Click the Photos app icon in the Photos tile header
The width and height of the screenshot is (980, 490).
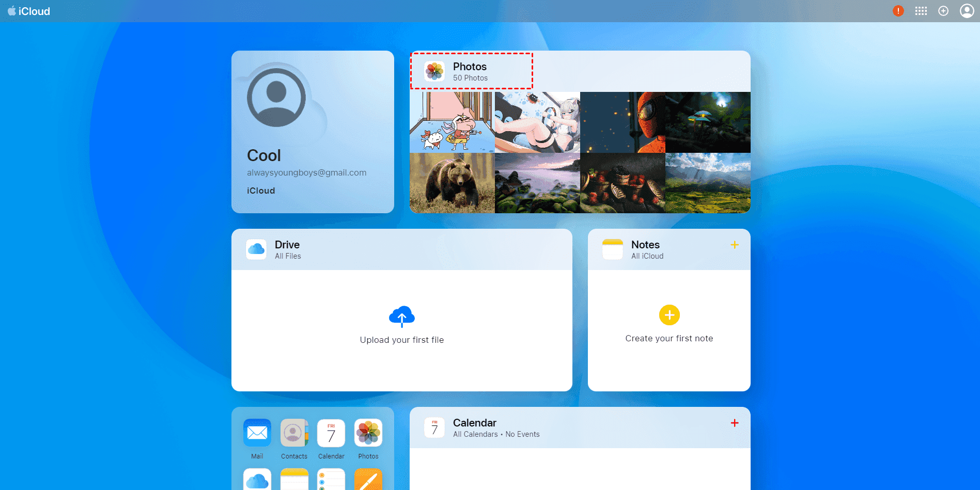point(434,71)
